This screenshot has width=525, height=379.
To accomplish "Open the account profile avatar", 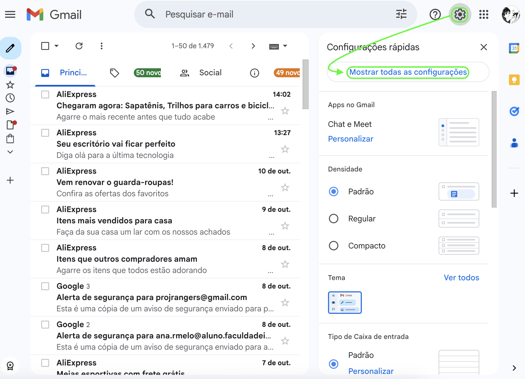I will [x=511, y=14].
